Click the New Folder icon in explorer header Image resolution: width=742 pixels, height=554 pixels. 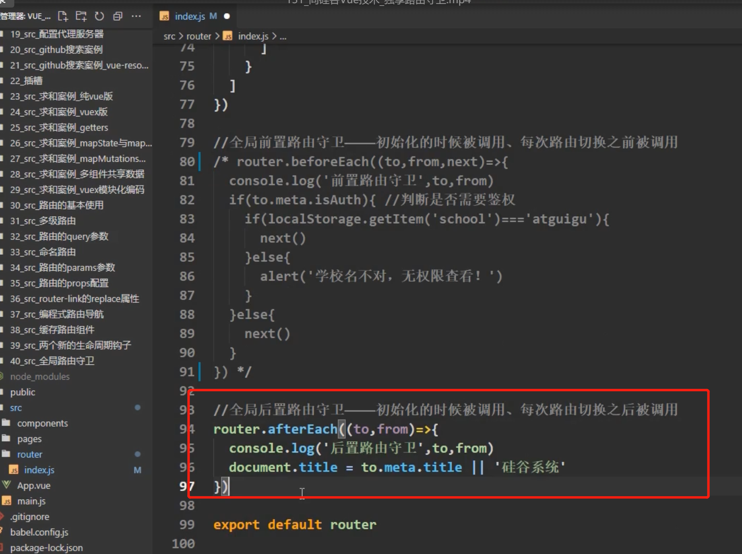click(81, 16)
